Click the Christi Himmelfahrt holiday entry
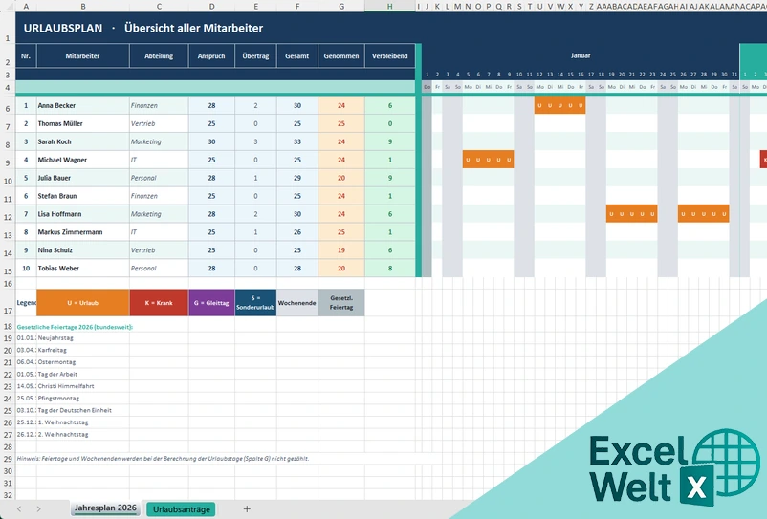The height and width of the screenshot is (519, 767). pyautogui.click(x=66, y=386)
